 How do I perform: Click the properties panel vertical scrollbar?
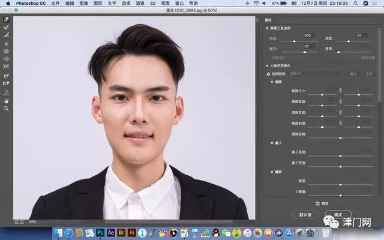pos(379,64)
